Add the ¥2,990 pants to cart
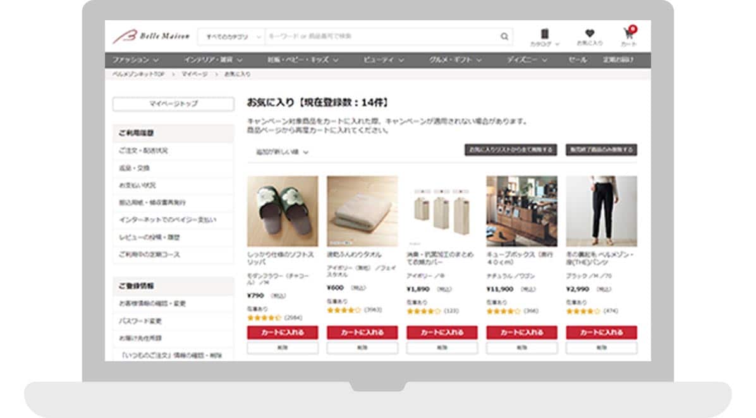The image size is (756, 418). click(601, 333)
